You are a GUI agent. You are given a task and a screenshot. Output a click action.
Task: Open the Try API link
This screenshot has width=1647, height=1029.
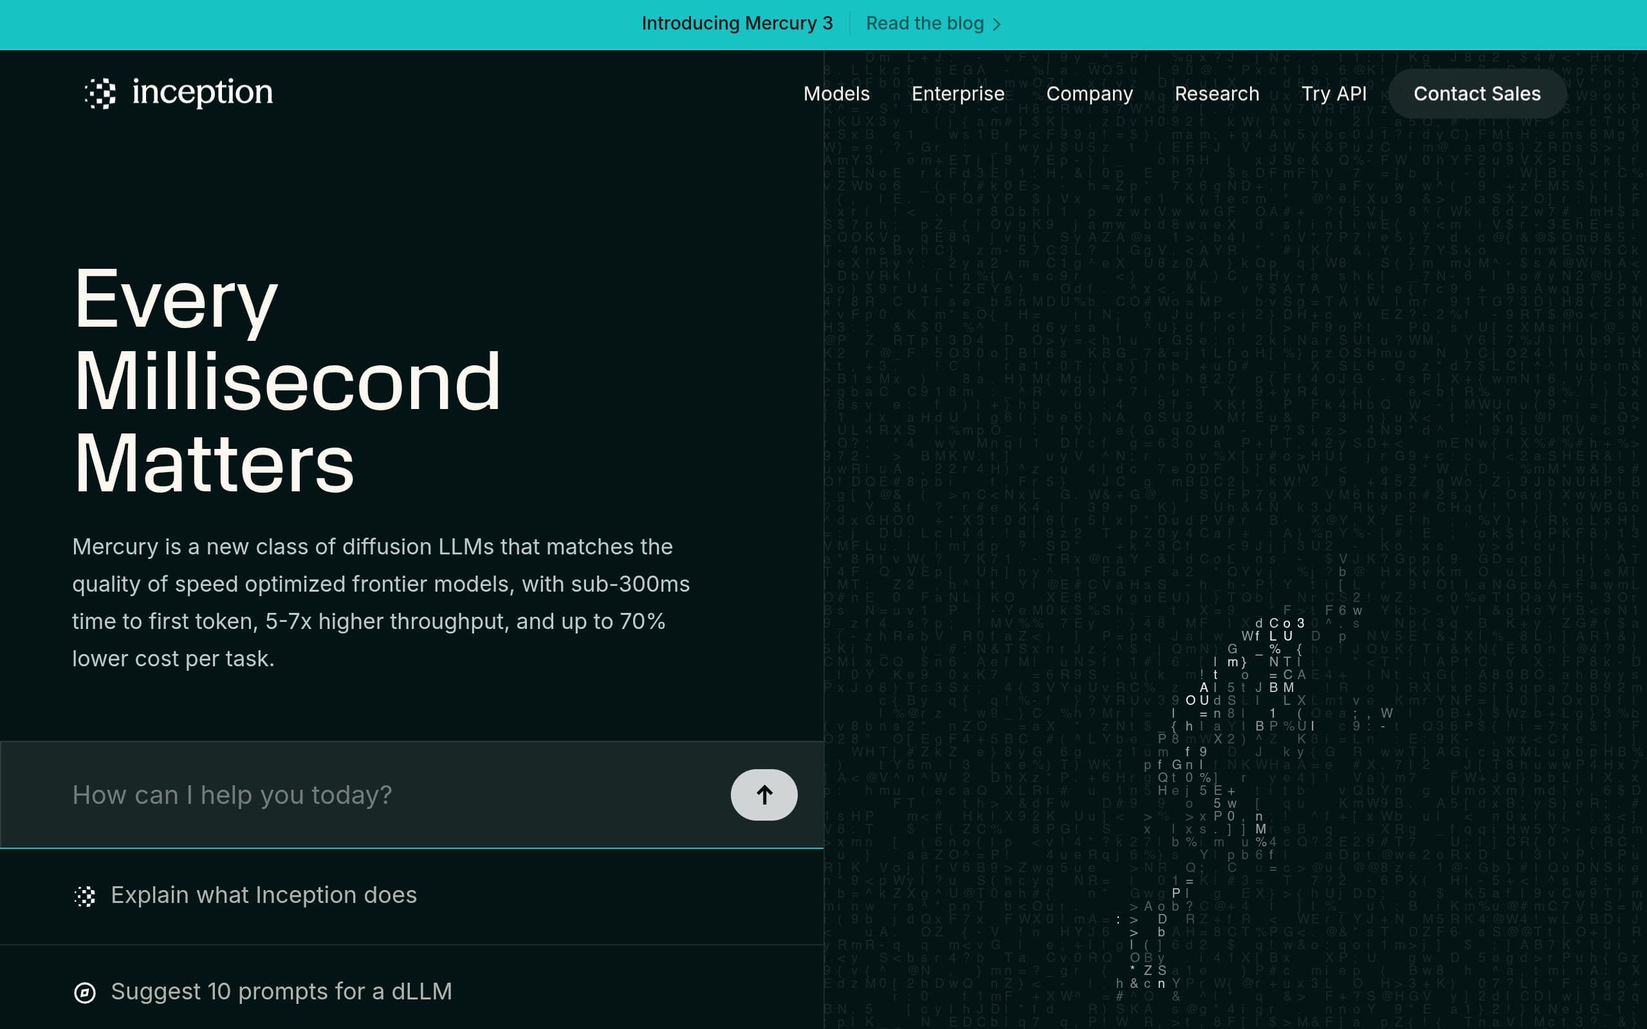coord(1333,94)
